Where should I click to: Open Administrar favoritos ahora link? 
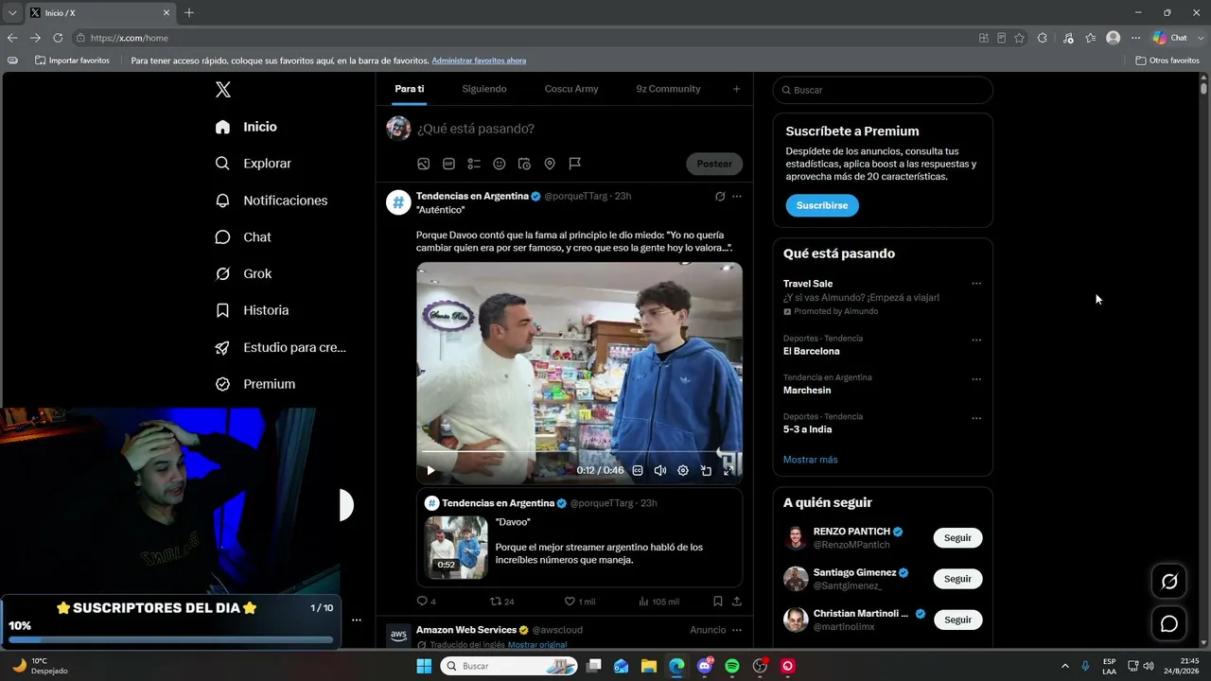click(x=479, y=61)
